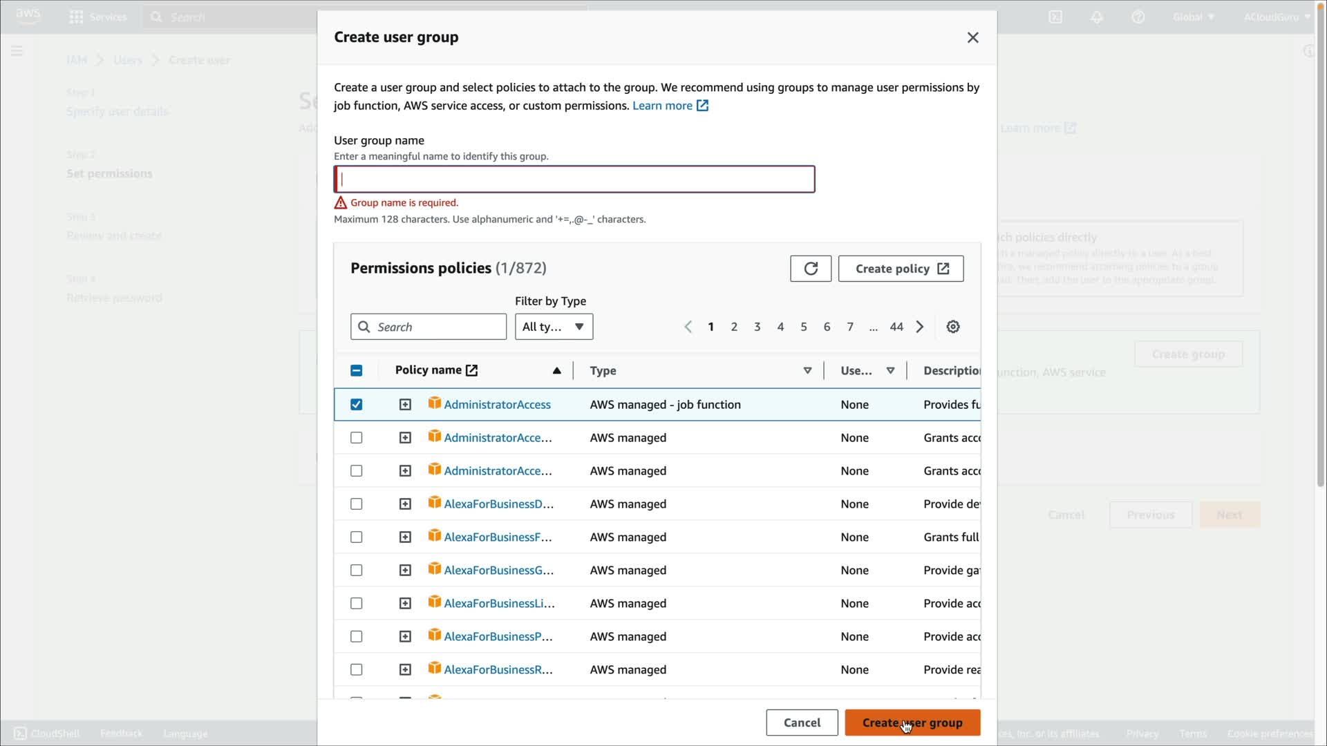
Task: Click the Create user group button
Action: [x=912, y=723]
